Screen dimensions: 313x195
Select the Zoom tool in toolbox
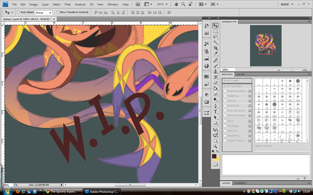[215, 146]
